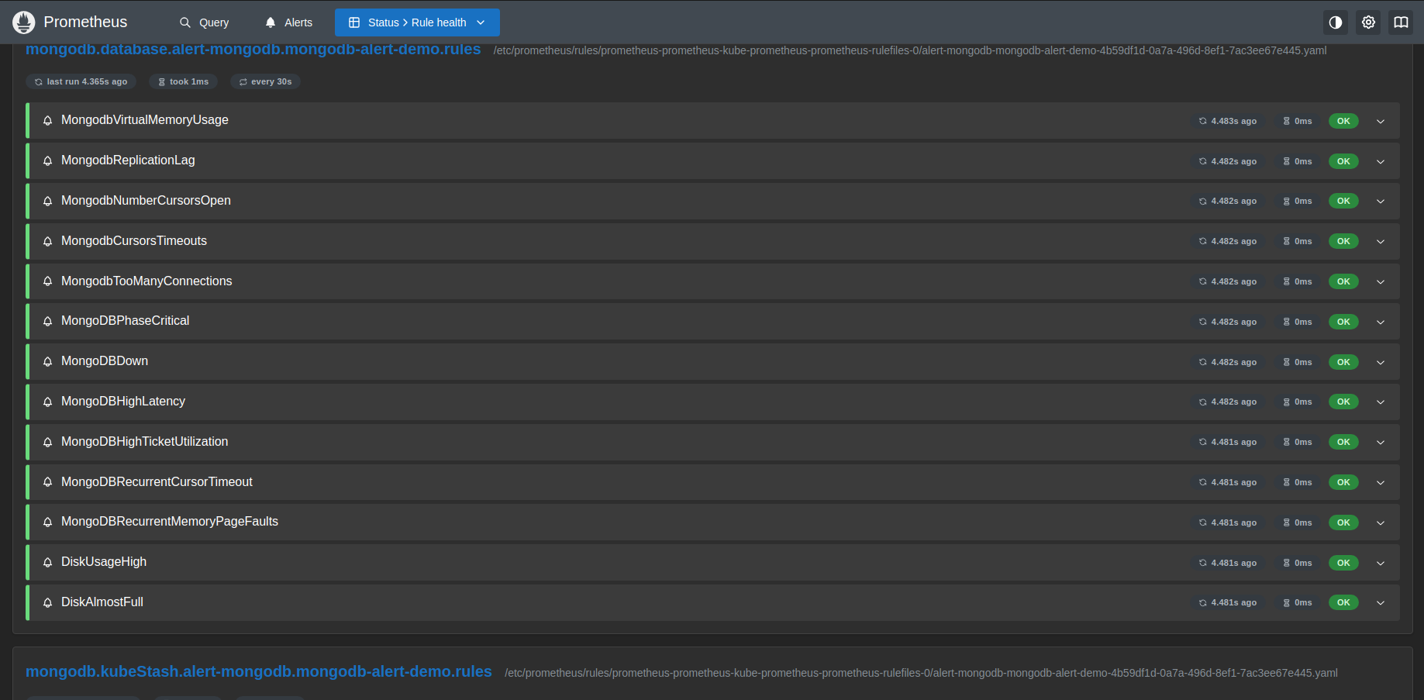1424x700 pixels.
Task: Click the OK badge for MongodbVirtualMemoryUsage
Action: (x=1343, y=121)
